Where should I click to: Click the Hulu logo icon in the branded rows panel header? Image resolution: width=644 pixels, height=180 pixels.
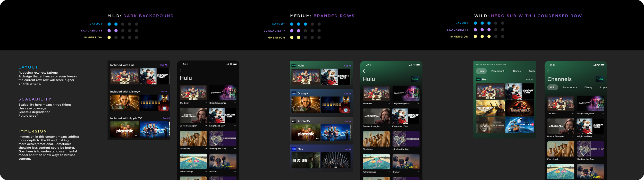point(294,66)
